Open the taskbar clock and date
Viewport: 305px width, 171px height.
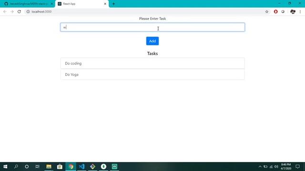click(x=286, y=167)
